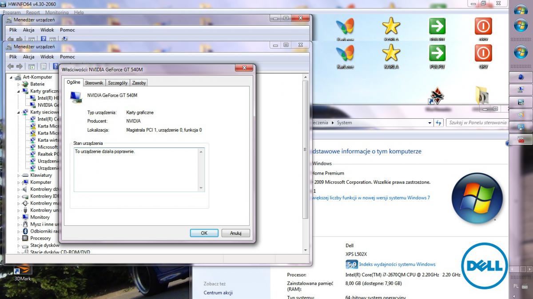The width and height of the screenshot is (533, 299).
Task: Open the folder with speaker icon on desktop
Action: (482, 96)
